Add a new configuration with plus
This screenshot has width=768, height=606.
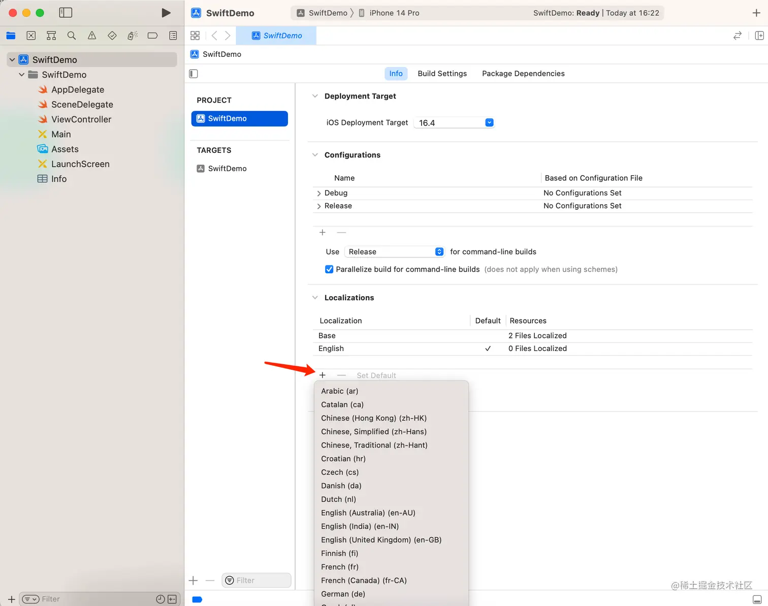pyautogui.click(x=323, y=232)
